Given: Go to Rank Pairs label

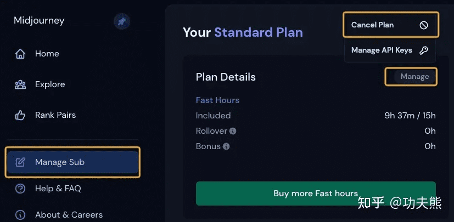Looking at the screenshot, I should pyautogui.click(x=55, y=115).
